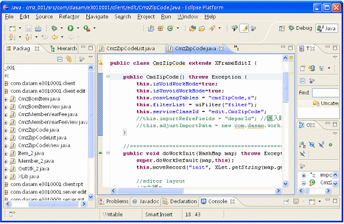Click the New wizard toolbar icon

tap(12, 29)
